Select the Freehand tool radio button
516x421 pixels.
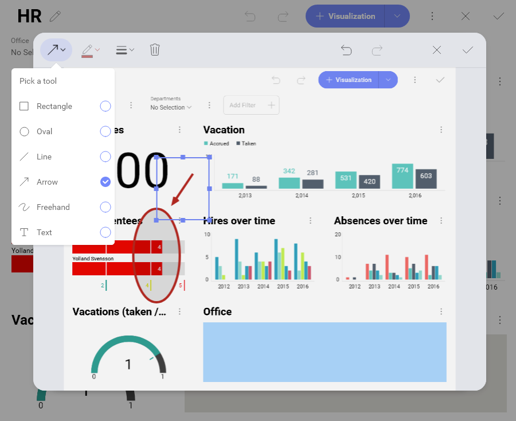[x=105, y=207]
